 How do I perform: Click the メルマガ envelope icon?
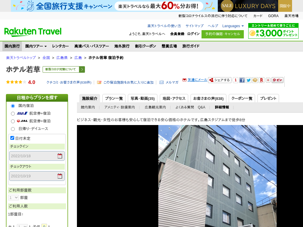pos(162,82)
